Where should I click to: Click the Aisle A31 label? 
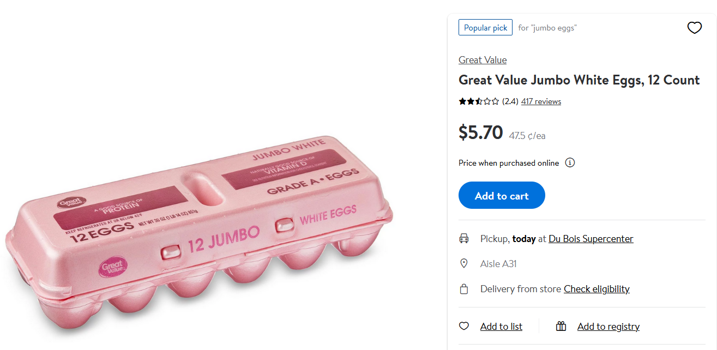(x=498, y=264)
